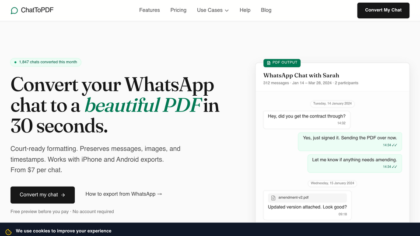420x236 pixels.
Task: Click the PDF OUTPUT badge
Action: point(282,62)
